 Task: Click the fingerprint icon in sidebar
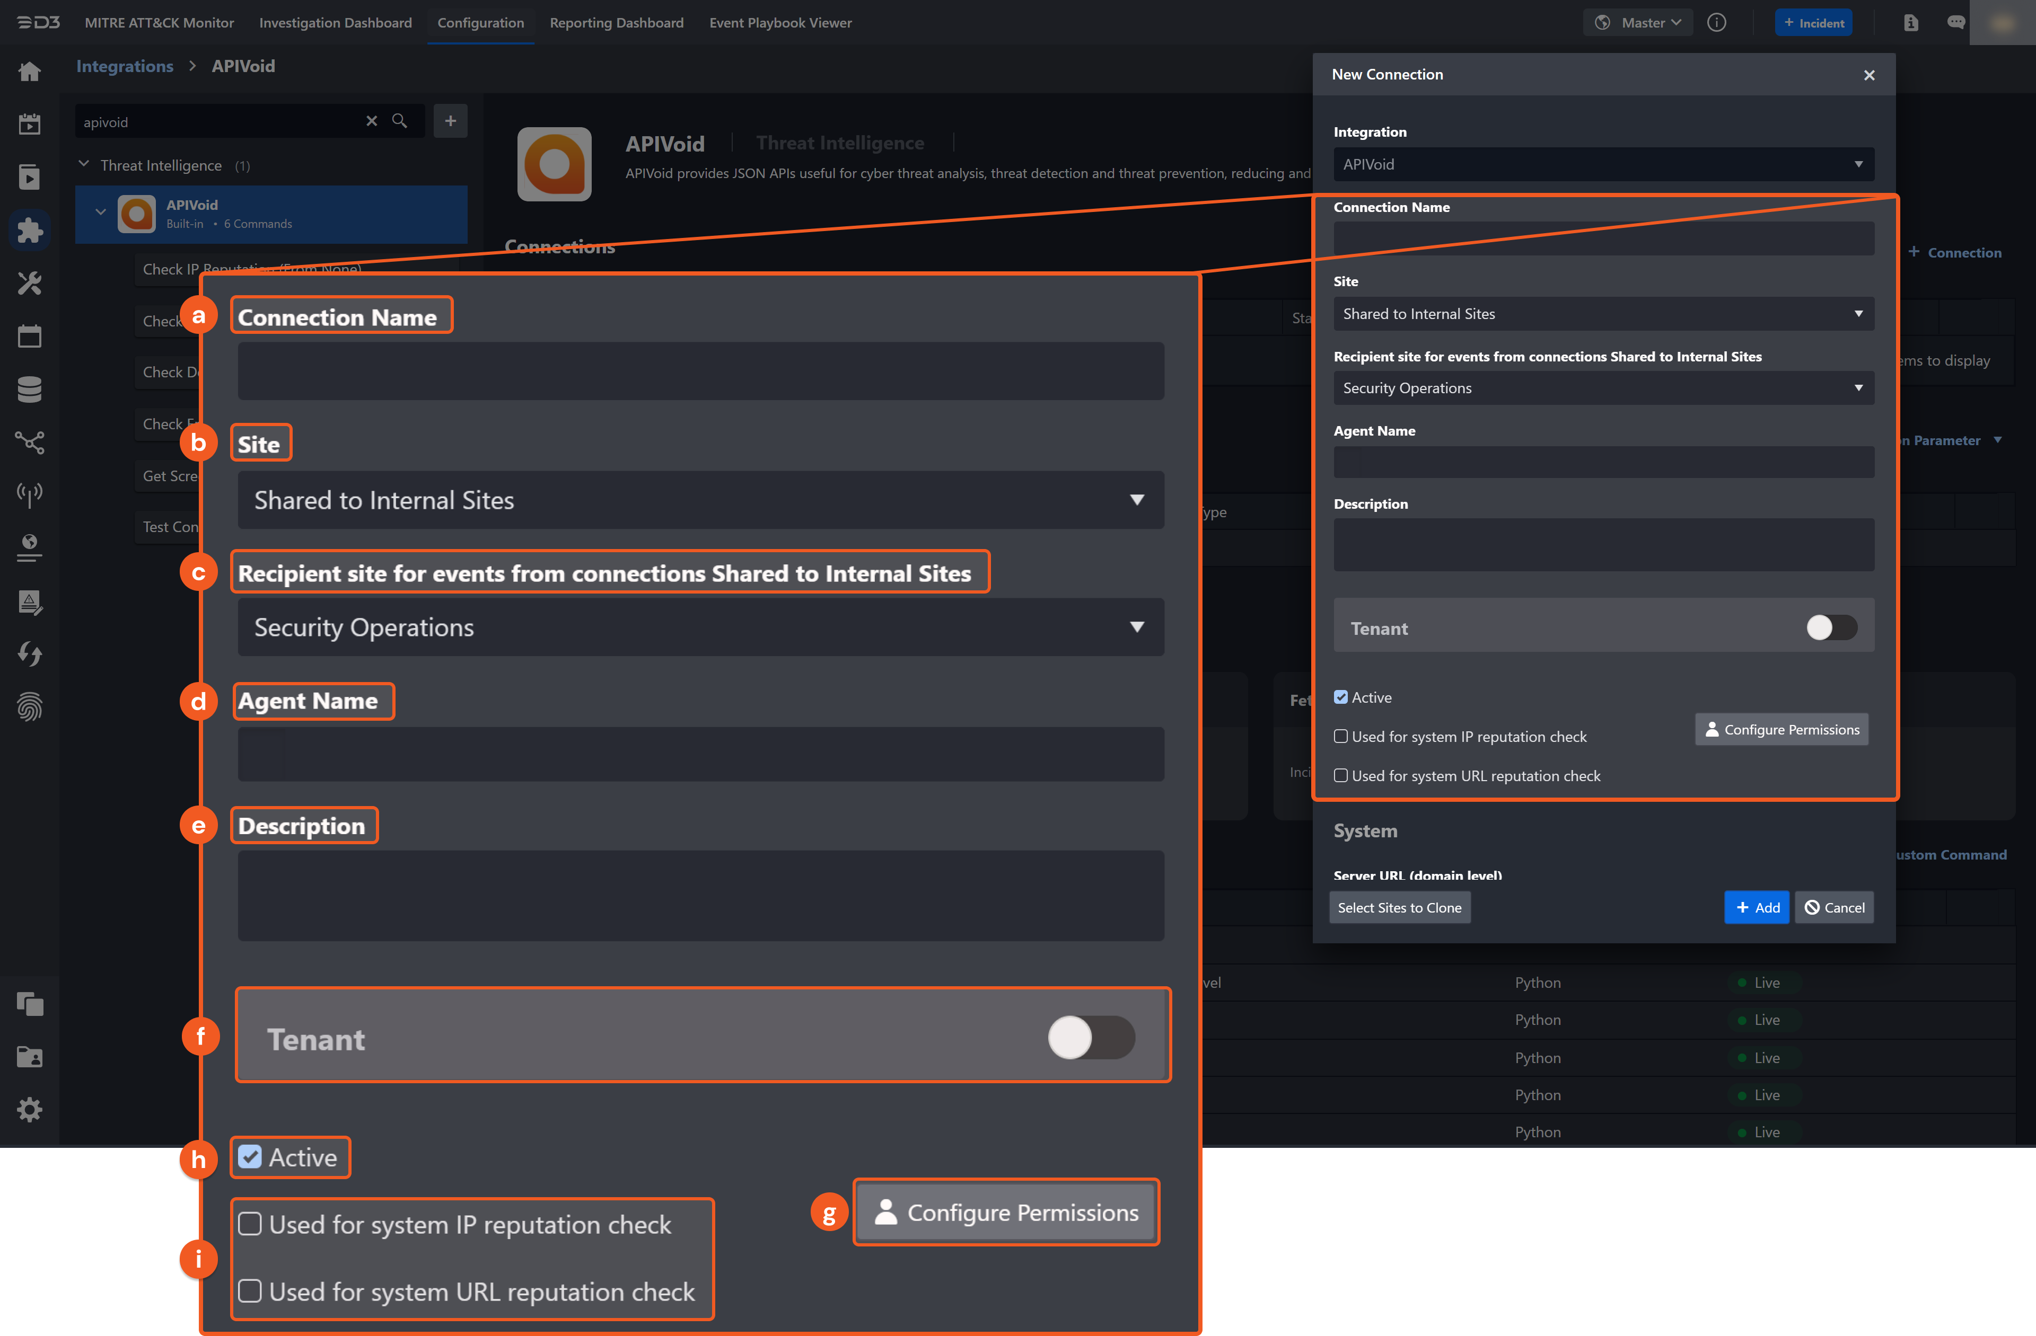29,707
